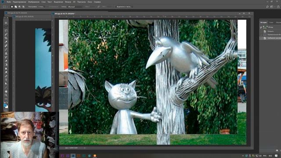Click the New Selection mode icon
Image resolution: width=281 pixels, height=158 pixels.
[x=12, y=7]
